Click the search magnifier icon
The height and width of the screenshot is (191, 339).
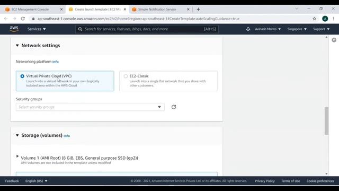(x=80, y=29)
